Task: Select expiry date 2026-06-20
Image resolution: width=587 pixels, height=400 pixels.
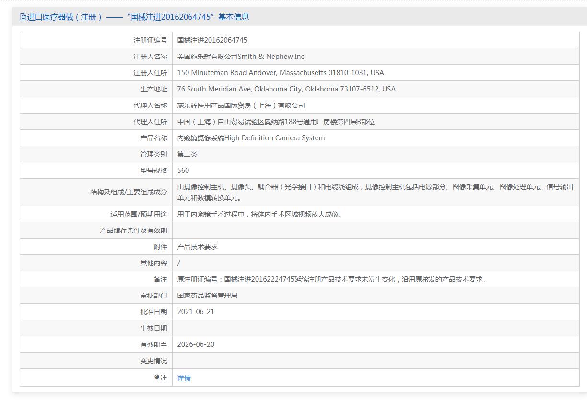Action: (196, 344)
